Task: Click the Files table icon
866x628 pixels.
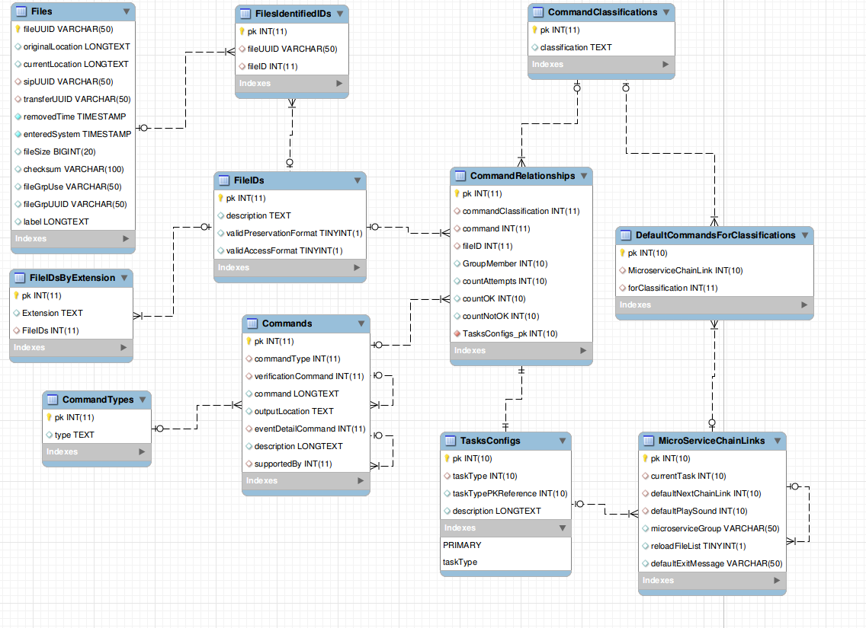Action: tap(21, 12)
